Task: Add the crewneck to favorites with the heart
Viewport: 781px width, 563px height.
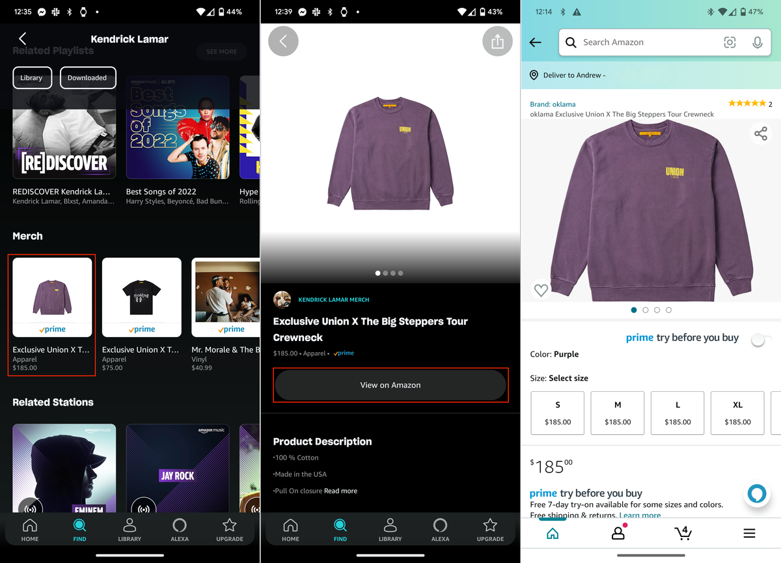Action: 541,290
